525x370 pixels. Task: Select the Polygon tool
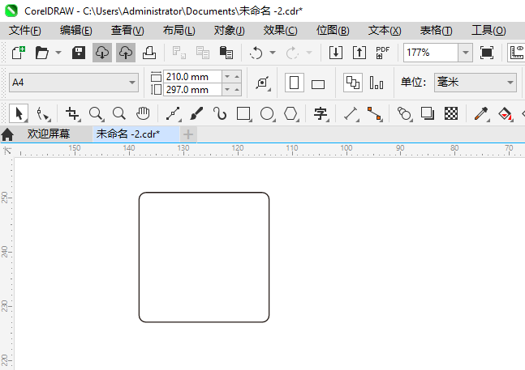click(290, 114)
